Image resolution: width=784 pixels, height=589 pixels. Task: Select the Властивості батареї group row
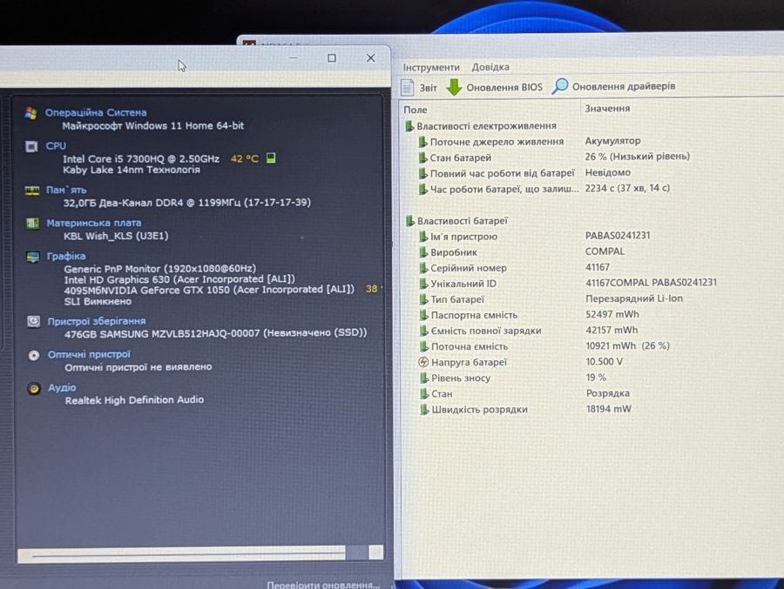(456, 221)
